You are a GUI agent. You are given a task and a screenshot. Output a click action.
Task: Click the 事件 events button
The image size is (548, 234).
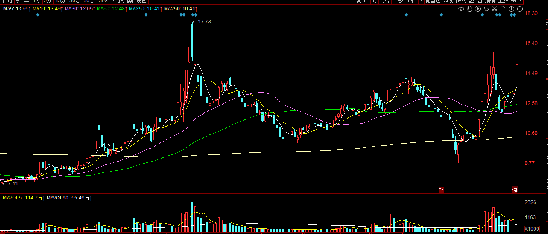click(411, 2)
